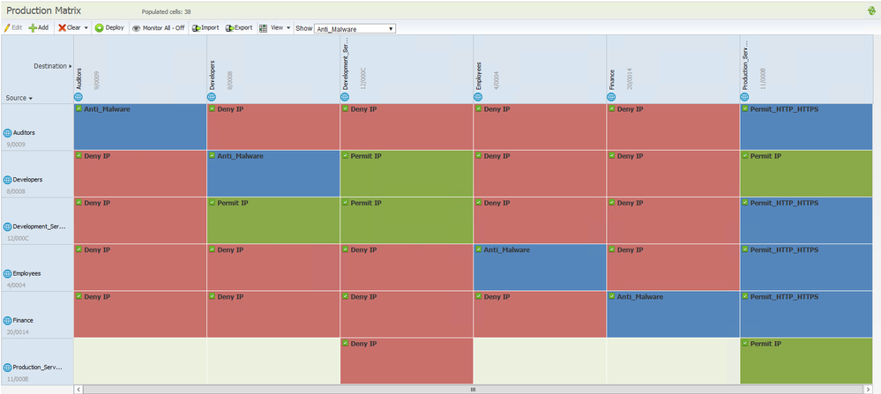
Task: Click Finance source row label
Action: point(22,321)
